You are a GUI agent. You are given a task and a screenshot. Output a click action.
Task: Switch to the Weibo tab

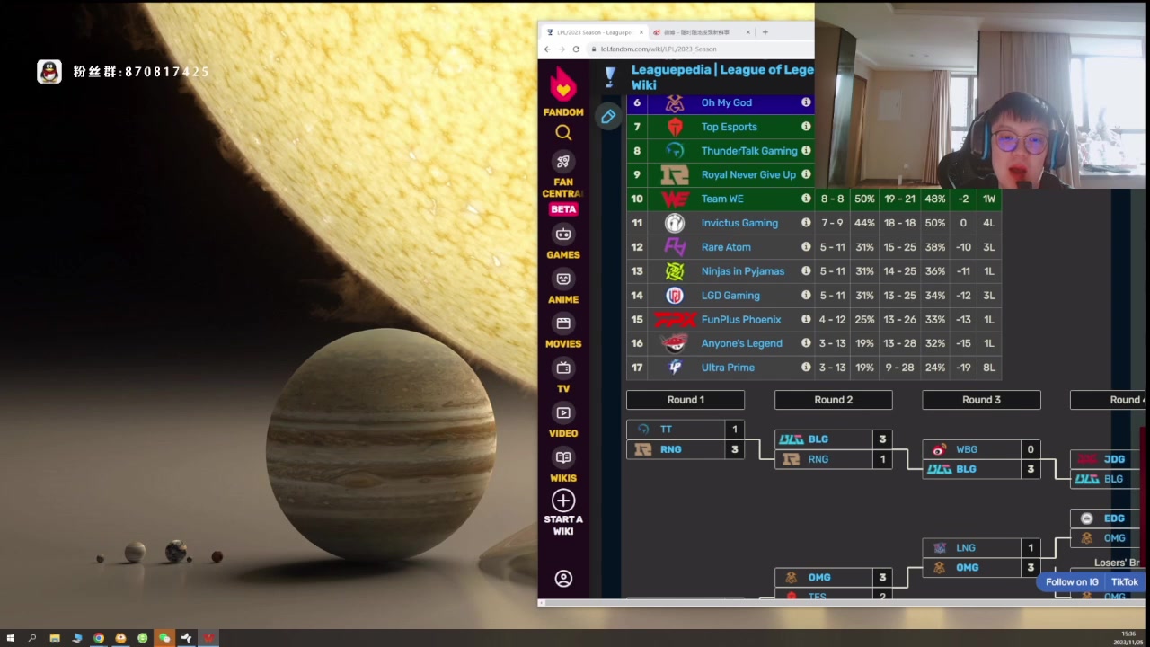(696, 32)
